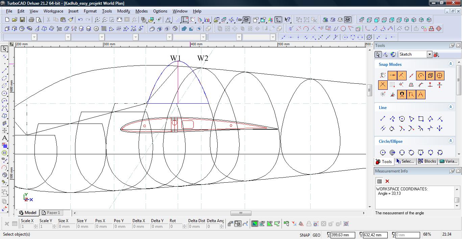
Task: Toggle the Grid snap mode icon
Action: (392, 85)
